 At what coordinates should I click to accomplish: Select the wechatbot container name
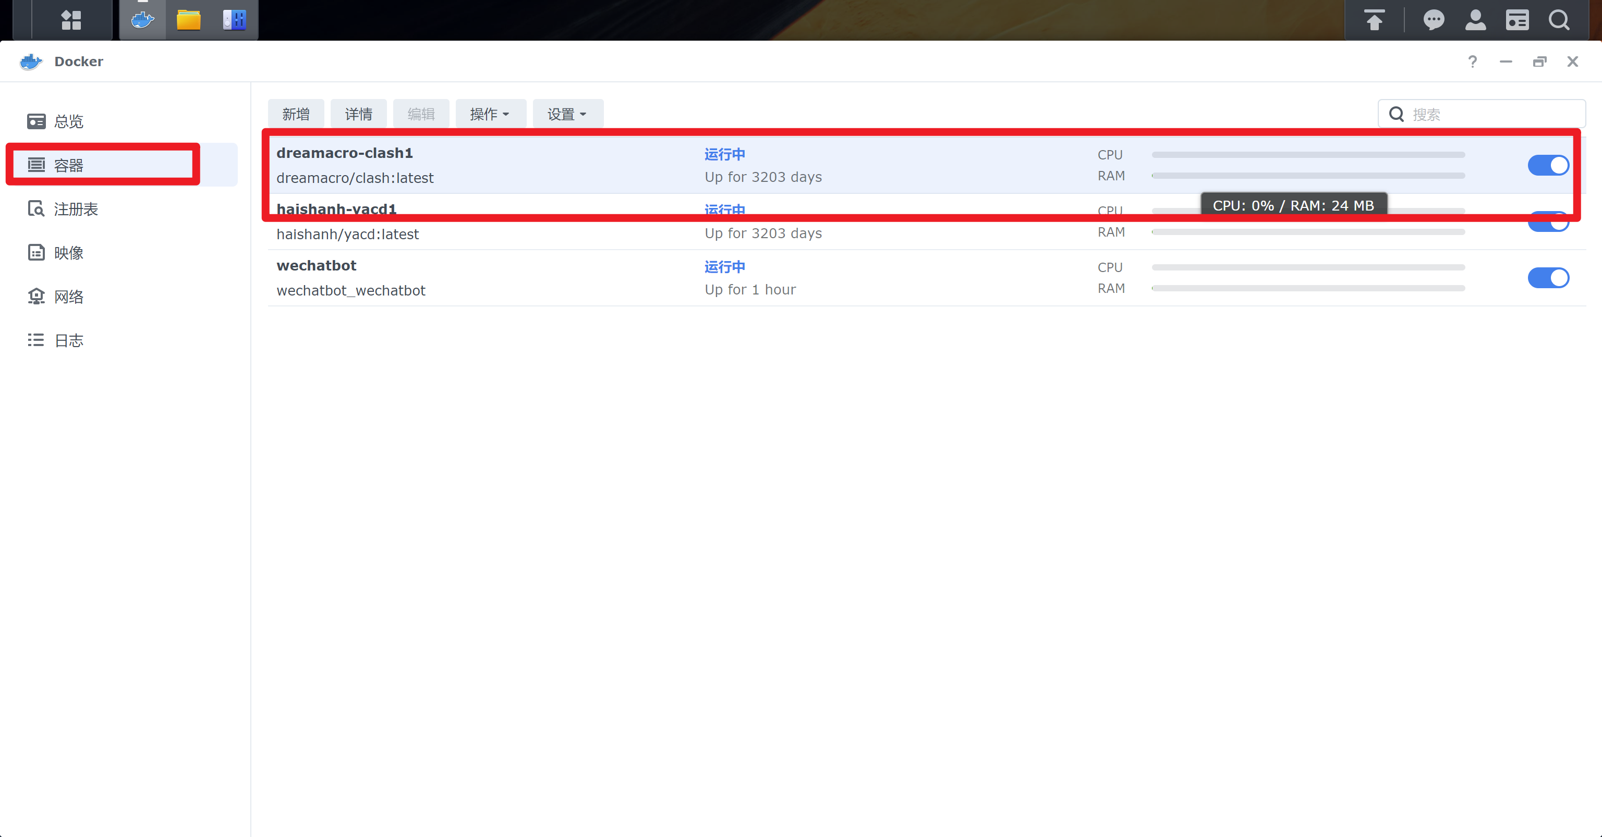coord(317,265)
